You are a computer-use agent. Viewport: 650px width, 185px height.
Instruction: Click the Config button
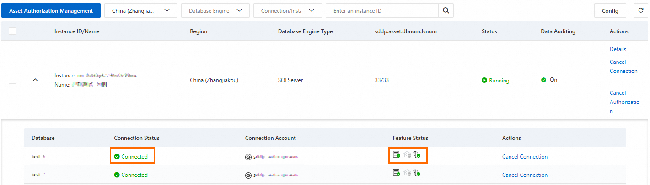(x=610, y=11)
